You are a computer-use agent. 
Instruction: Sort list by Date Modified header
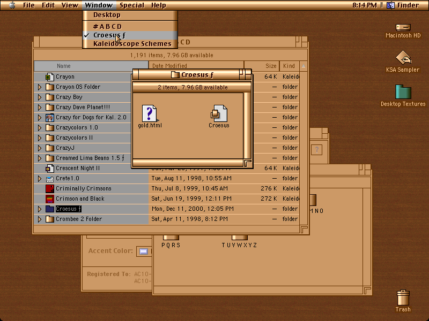click(196, 66)
